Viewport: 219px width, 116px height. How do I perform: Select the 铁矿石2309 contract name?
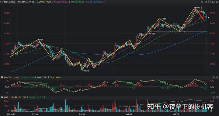click(9, 2)
